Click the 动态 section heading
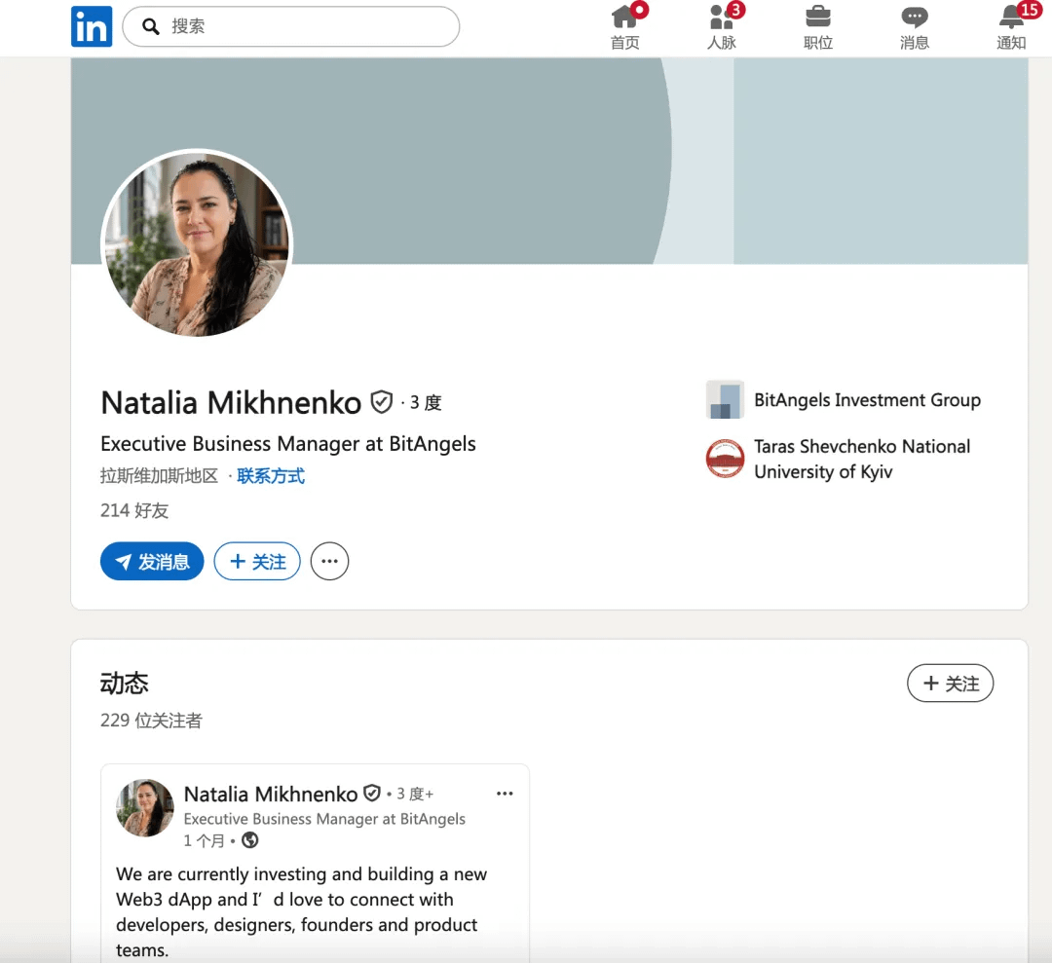 coord(124,684)
